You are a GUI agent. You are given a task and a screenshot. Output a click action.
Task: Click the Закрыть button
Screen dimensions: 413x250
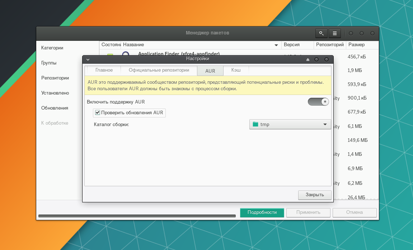coord(315,195)
